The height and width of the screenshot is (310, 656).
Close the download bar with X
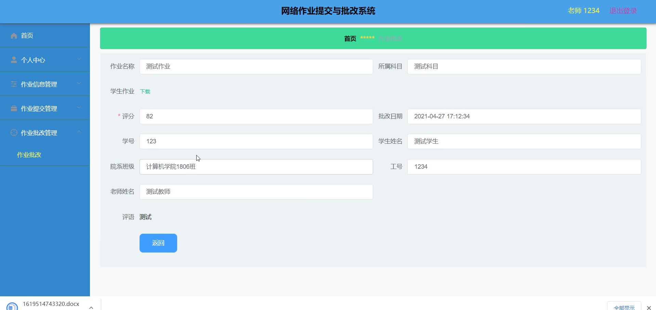click(649, 308)
